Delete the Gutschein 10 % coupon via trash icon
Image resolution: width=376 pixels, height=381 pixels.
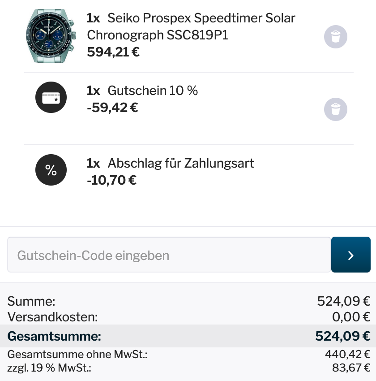(x=335, y=109)
